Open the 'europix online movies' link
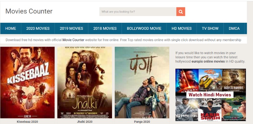The image size is (253, 124). [208, 61]
